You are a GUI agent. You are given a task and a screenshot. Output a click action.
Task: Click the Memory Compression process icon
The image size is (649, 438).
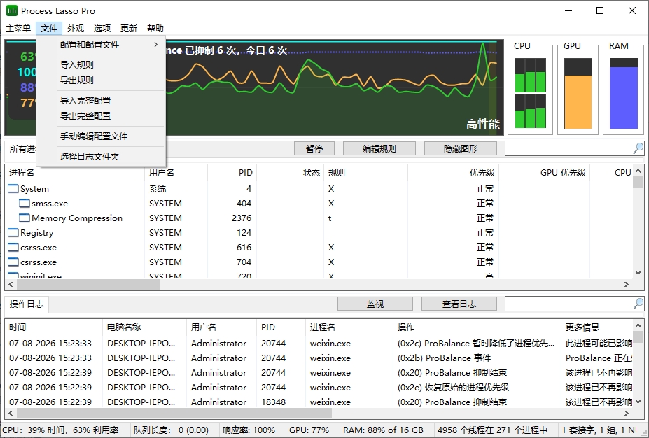point(25,218)
